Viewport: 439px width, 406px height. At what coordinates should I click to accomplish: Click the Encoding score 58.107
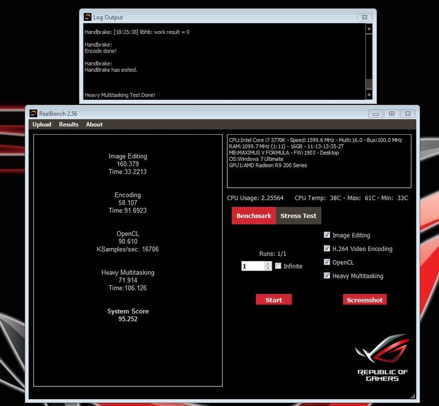click(128, 202)
